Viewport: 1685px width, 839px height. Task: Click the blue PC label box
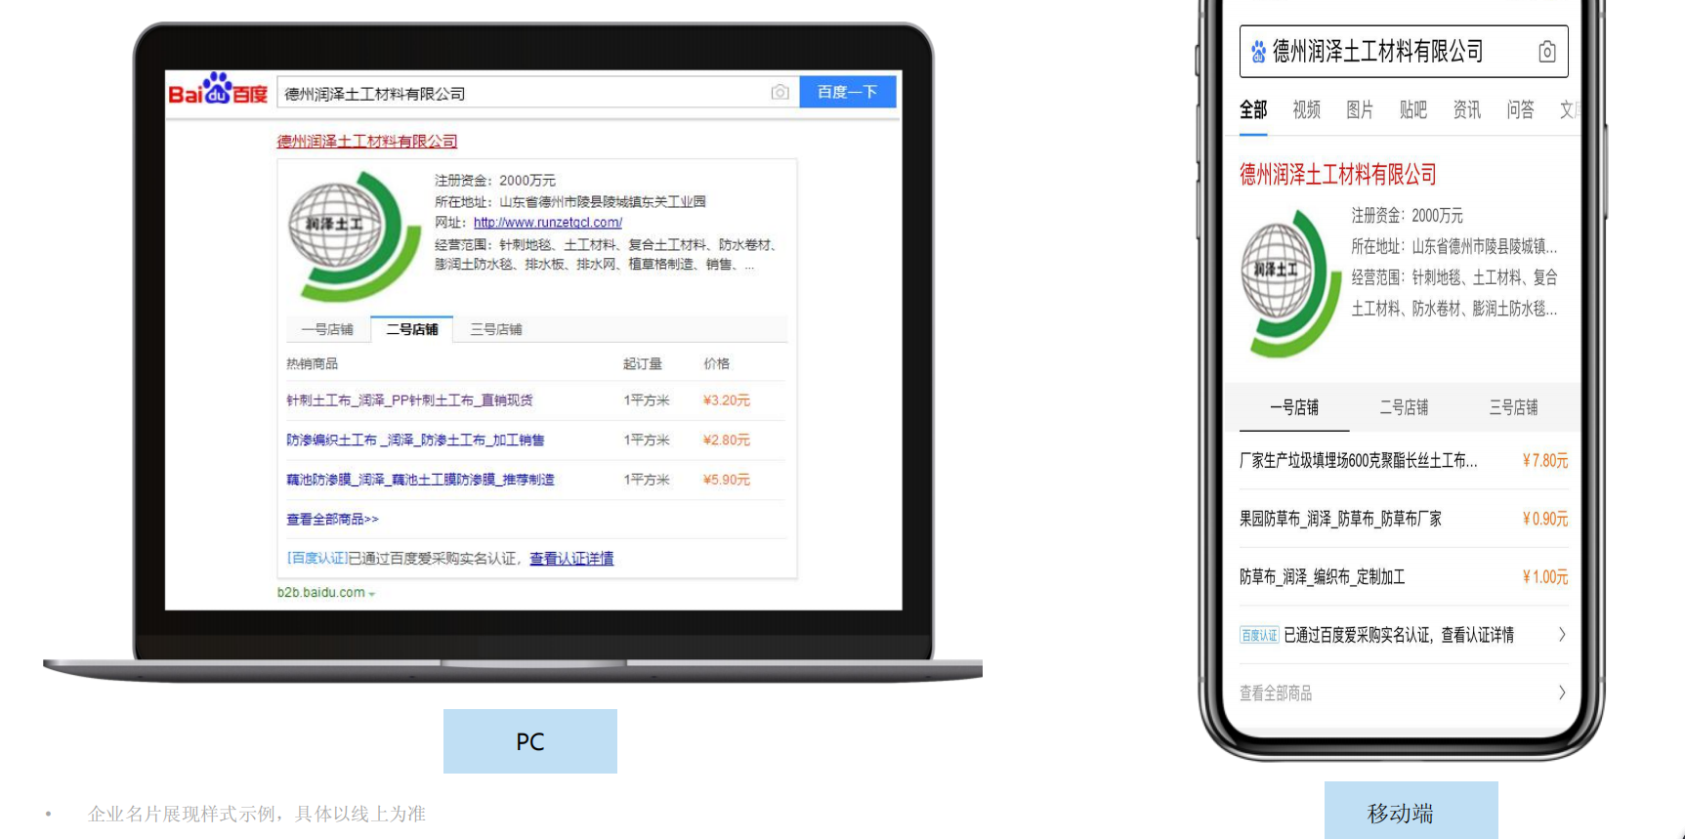coord(530,741)
